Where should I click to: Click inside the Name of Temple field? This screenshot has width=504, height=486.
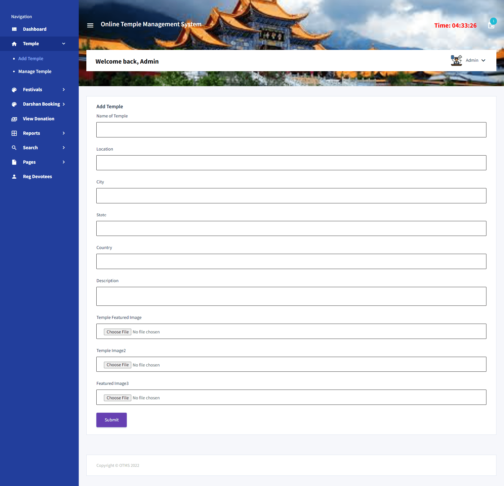point(291,130)
